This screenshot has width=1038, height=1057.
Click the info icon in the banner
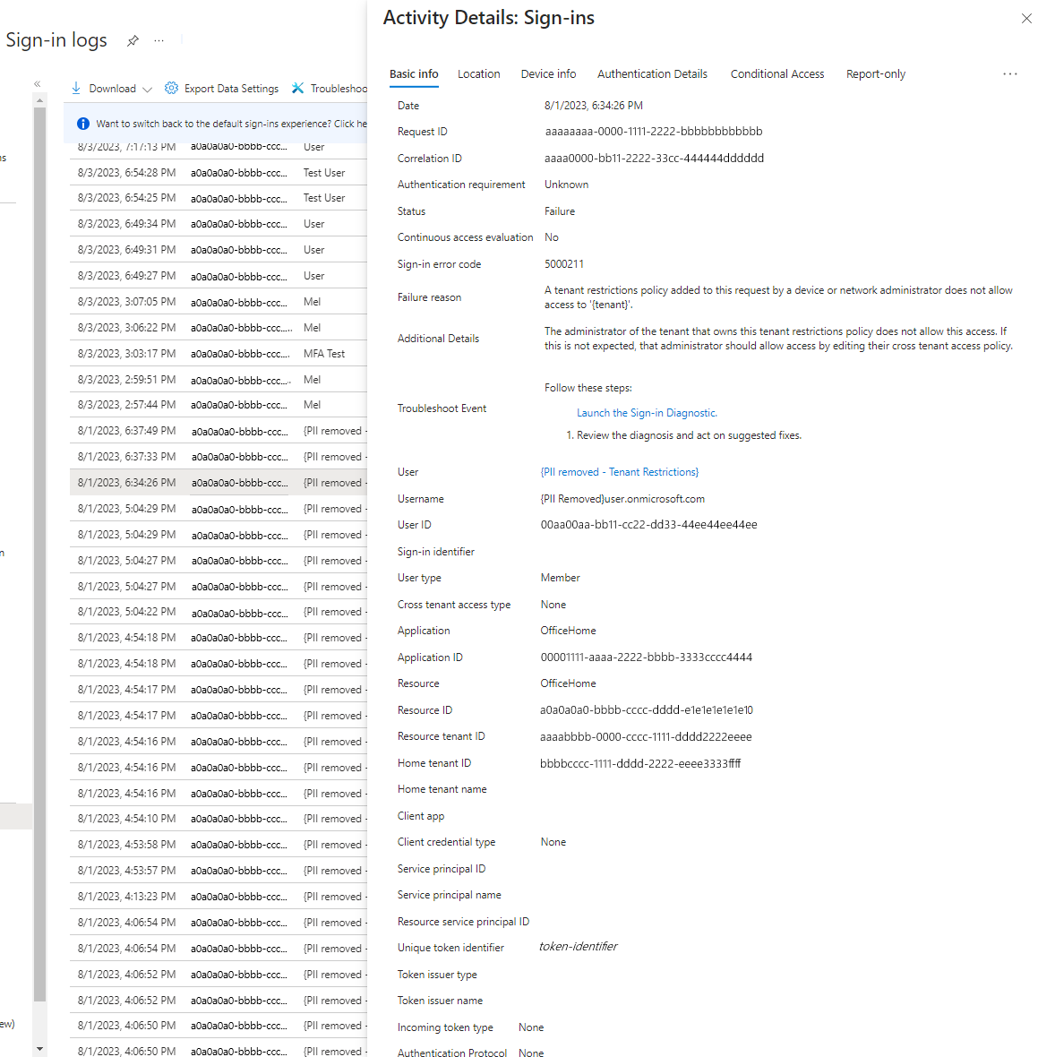coord(83,124)
